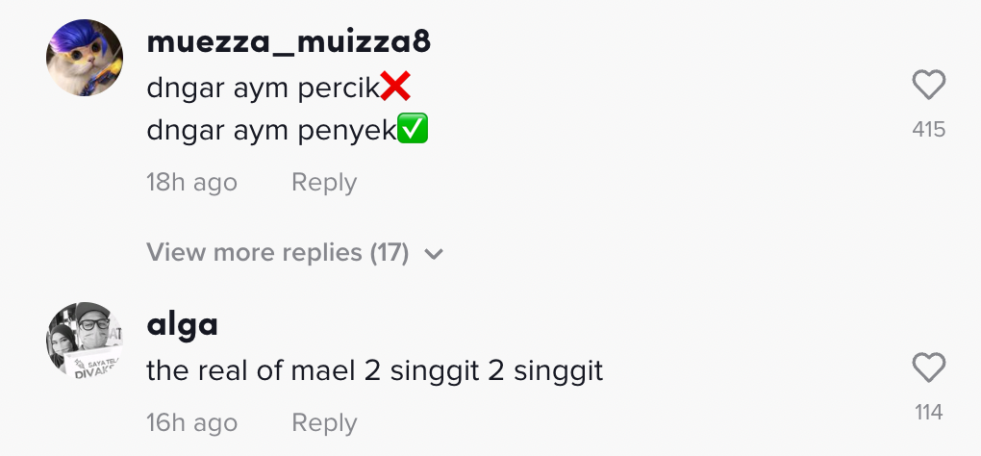
Task: Open muezza_muizza8's cat profile picture
Action: (x=85, y=58)
